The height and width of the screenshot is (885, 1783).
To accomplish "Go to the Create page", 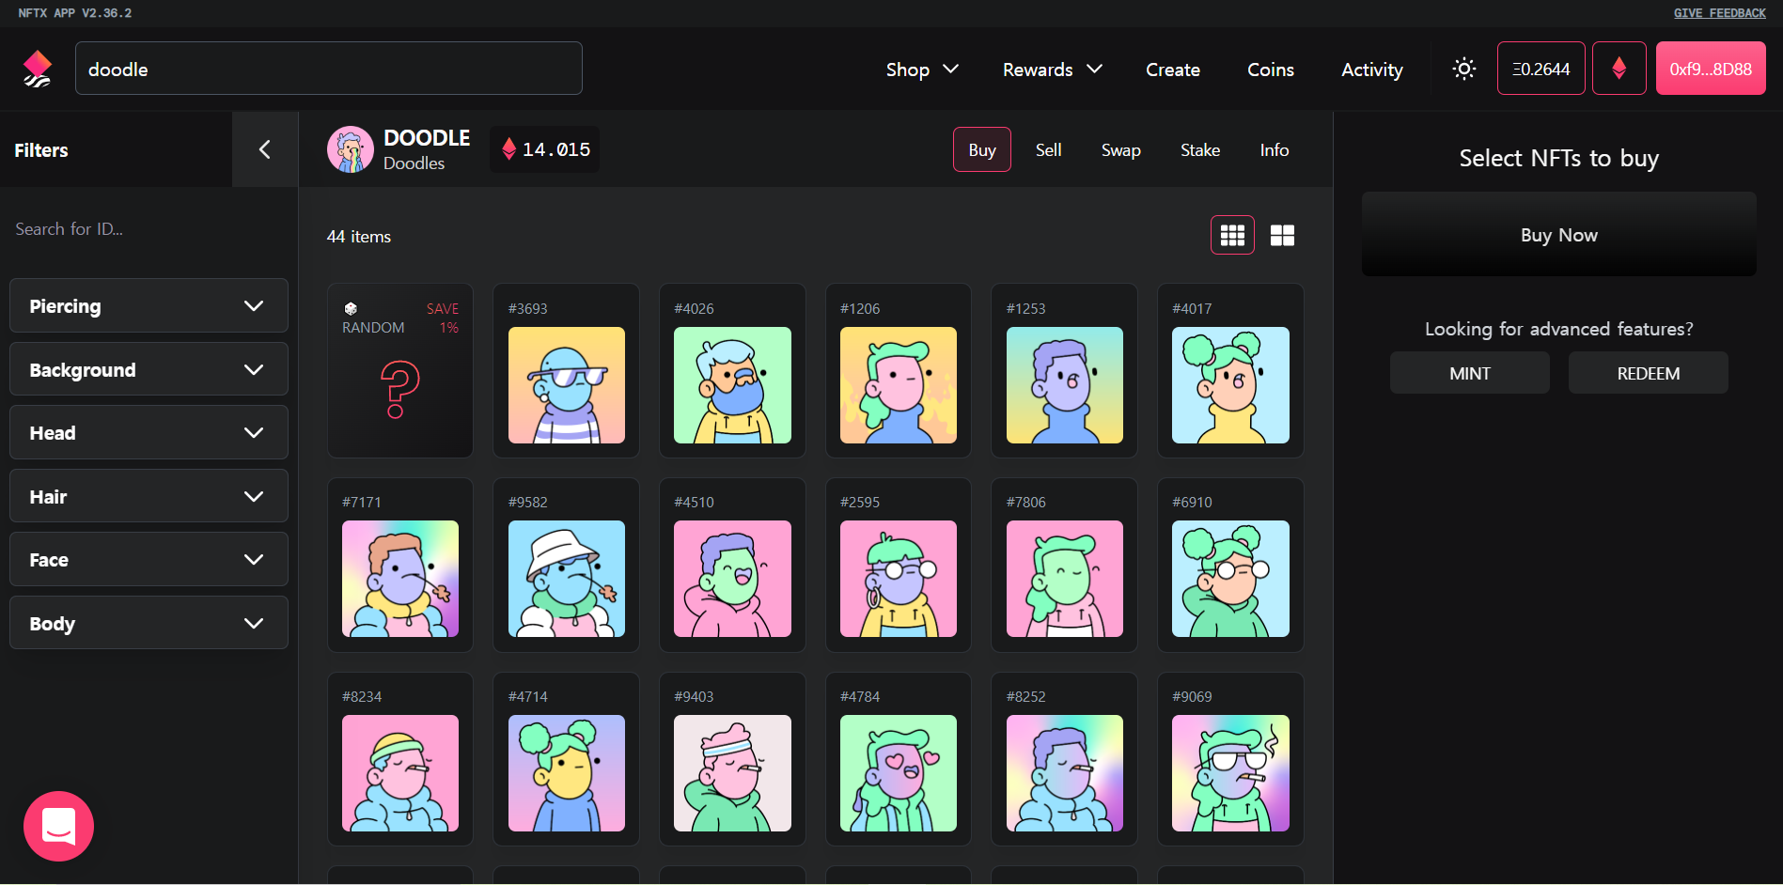I will [x=1172, y=70].
